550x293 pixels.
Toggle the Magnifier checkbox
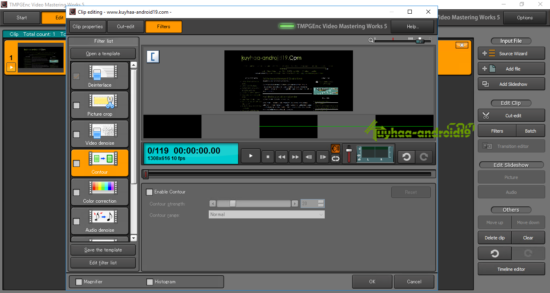point(79,282)
